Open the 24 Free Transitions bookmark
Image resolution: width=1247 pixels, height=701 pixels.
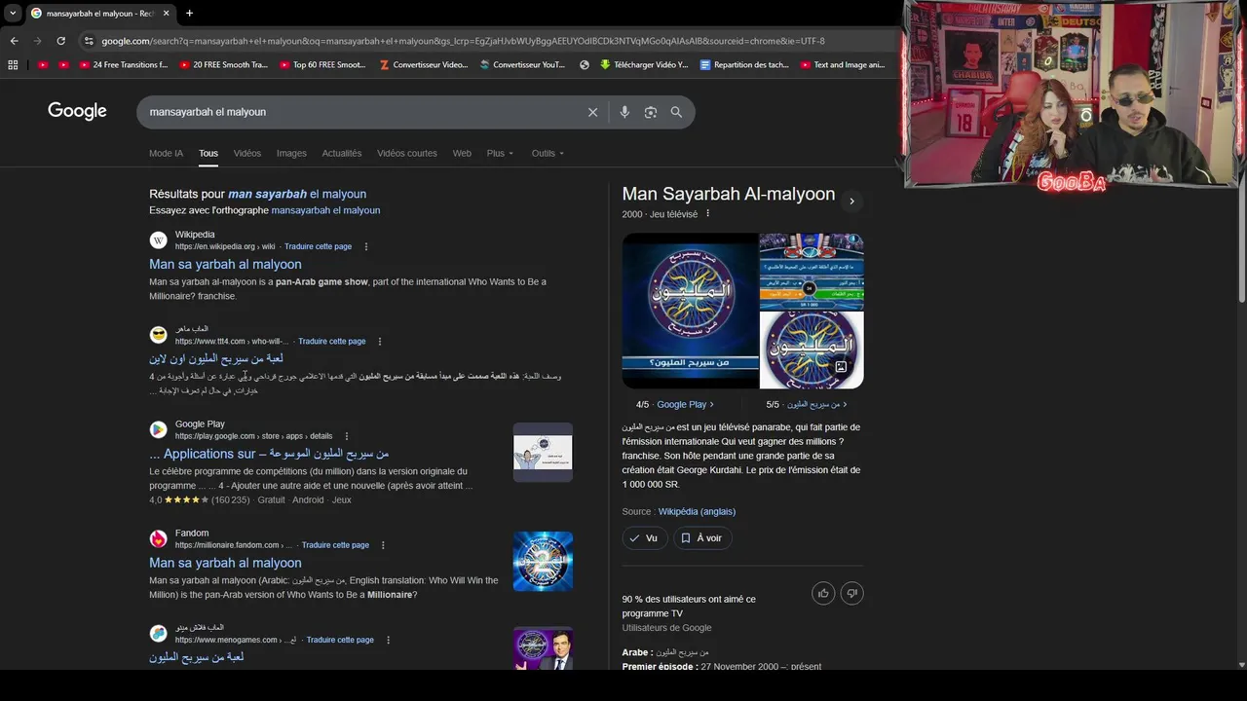pyautogui.click(x=123, y=65)
